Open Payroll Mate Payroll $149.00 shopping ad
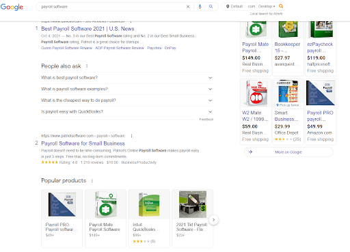Viewport: 350px width, 252px height. [256, 48]
